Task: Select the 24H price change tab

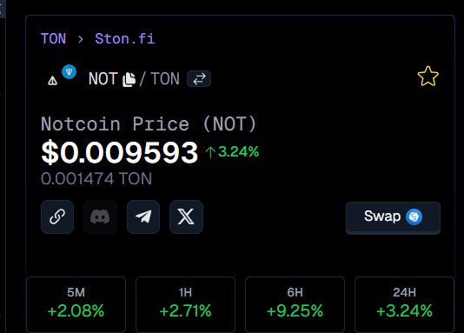Action: [404, 304]
